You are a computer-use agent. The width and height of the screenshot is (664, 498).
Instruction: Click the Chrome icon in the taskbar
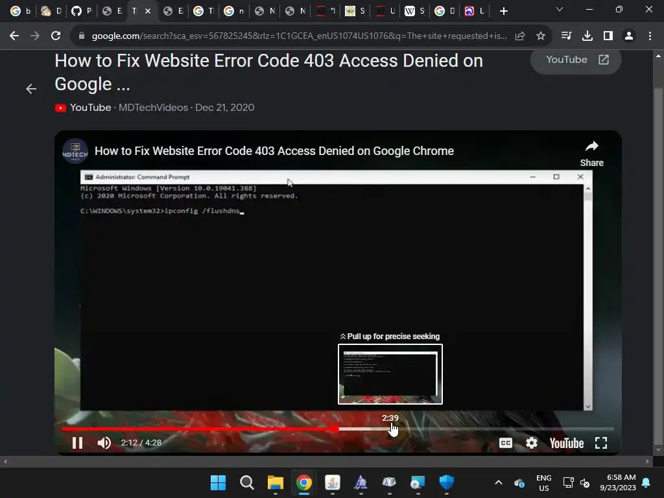pyautogui.click(x=303, y=482)
